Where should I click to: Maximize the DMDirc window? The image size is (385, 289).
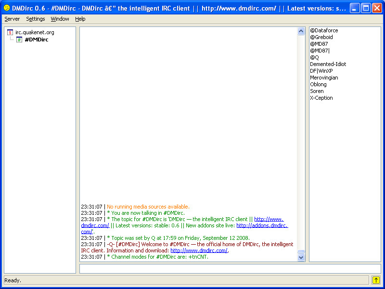point(366,8)
